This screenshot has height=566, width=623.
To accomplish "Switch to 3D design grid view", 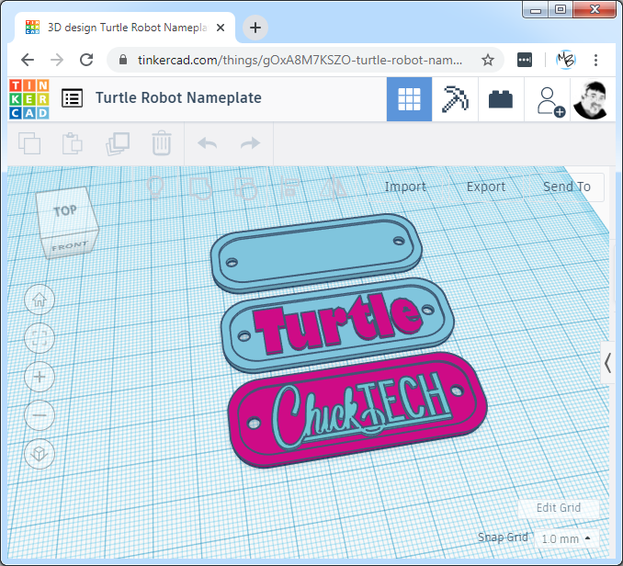I will 409,99.
